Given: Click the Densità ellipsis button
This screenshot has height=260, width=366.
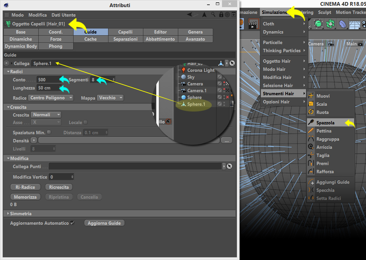Looking at the screenshot, I should pos(226,140).
